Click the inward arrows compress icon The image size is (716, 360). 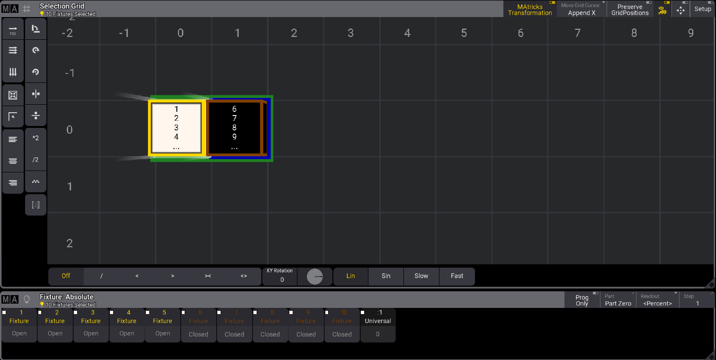(x=13, y=95)
